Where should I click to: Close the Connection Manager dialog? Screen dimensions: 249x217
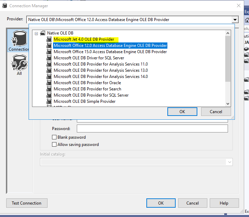239,6
